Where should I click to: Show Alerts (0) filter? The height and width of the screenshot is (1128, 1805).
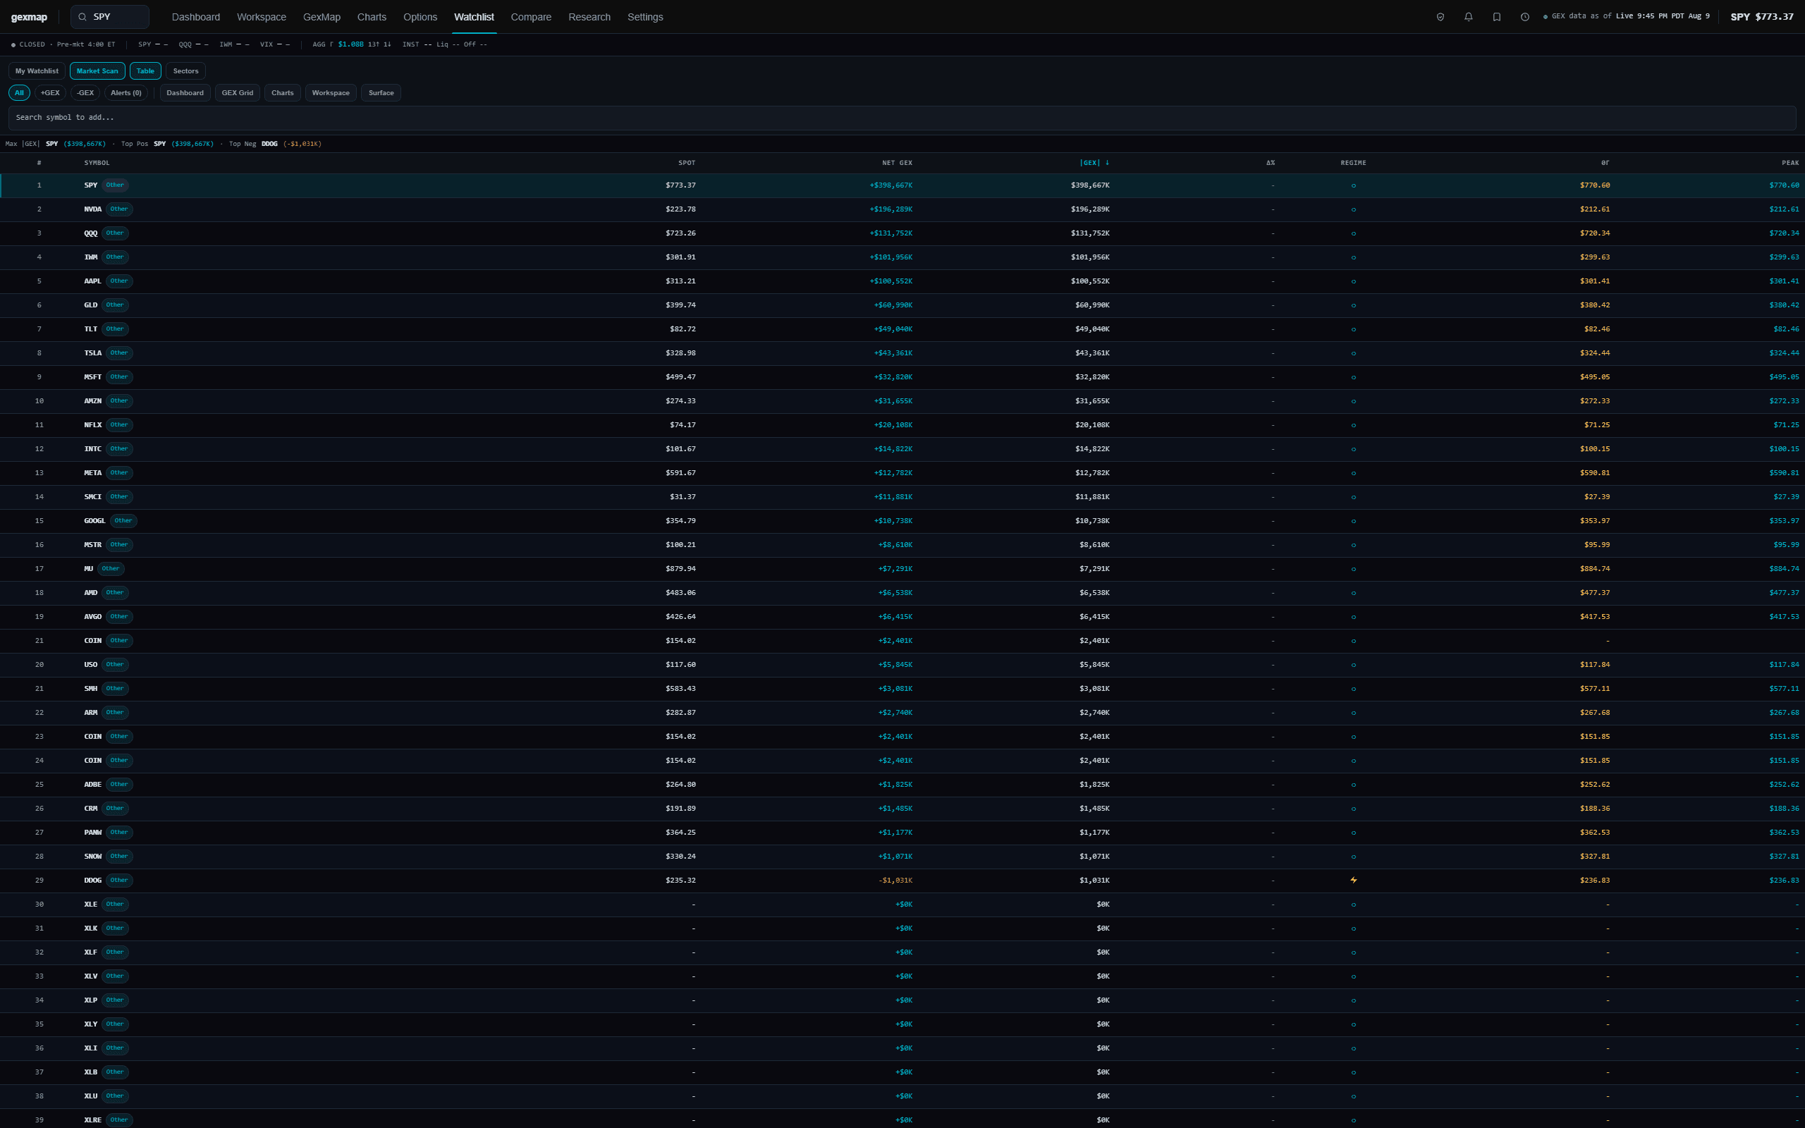click(x=126, y=92)
